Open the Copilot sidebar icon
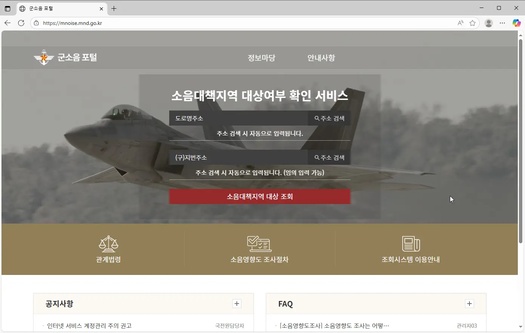Viewport: 525px width, 333px height. [516, 23]
